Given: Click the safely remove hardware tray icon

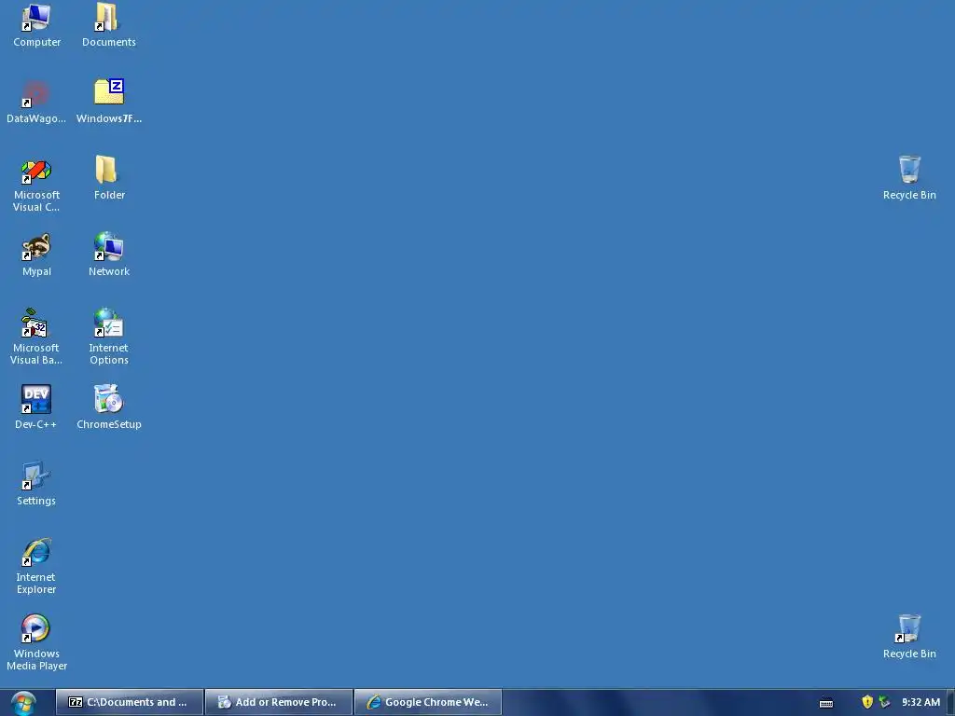Looking at the screenshot, I should pos(884,702).
